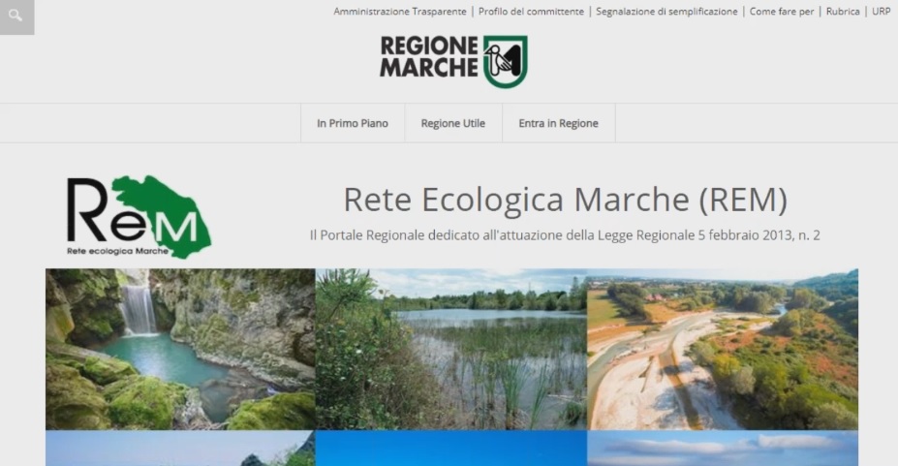
Task: Open Segnalazione di semplificazione link
Action: (666, 12)
